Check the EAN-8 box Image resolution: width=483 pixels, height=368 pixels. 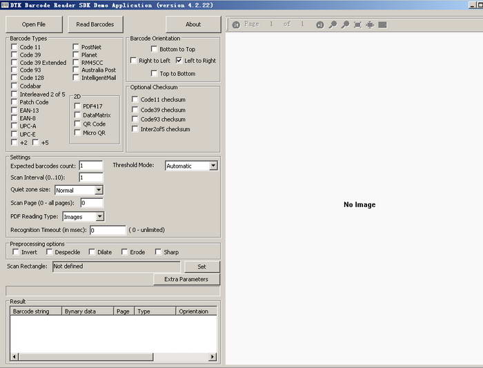coord(14,118)
